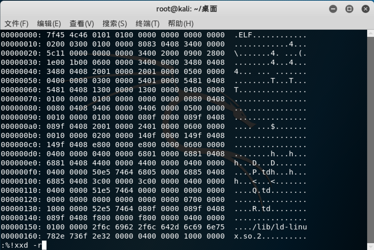Open the 搜索(S) menu
This screenshot has height=250, width=374.
pos(115,24)
